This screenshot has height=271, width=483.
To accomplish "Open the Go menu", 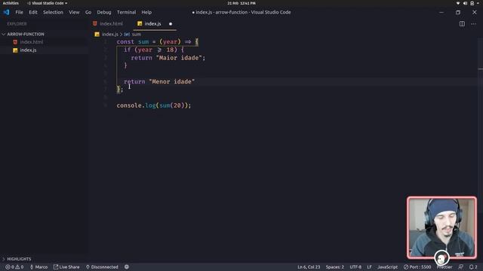I will [88, 12].
